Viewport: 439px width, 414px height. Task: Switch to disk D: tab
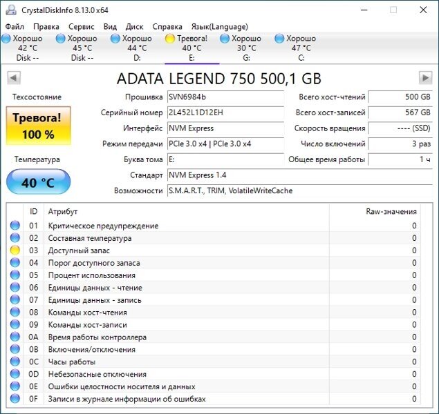pyautogui.click(x=137, y=48)
